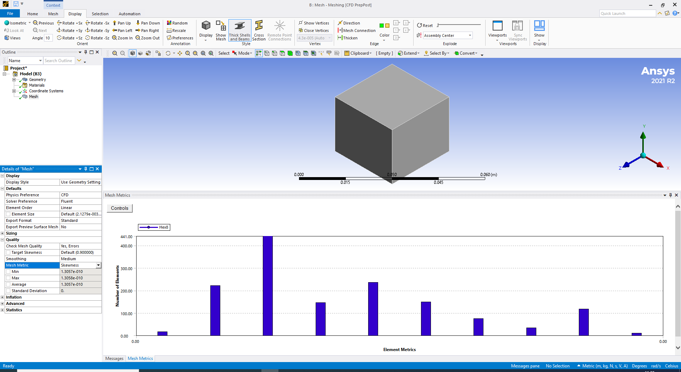Click the Controls button

(120, 208)
